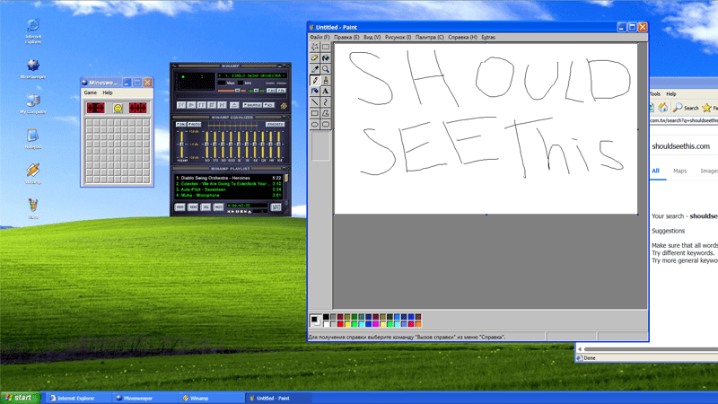Image resolution: width=718 pixels, height=404 pixels.
Task: Open Presets menu in Winamp Equalizer
Action: [x=276, y=124]
